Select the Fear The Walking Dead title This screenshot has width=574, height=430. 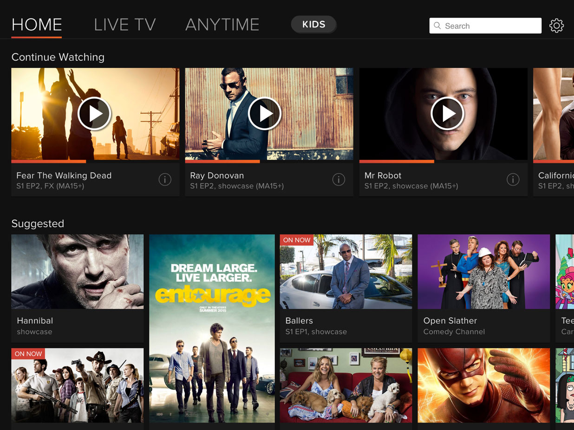tap(64, 176)
